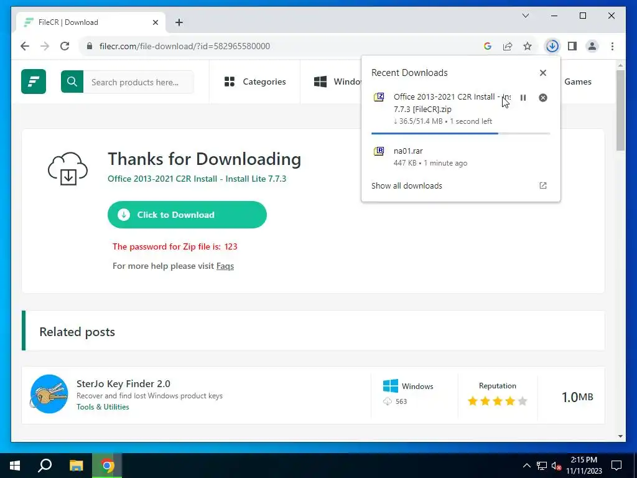
Task: View site information via padlock icon
Action: click(90, 46)
